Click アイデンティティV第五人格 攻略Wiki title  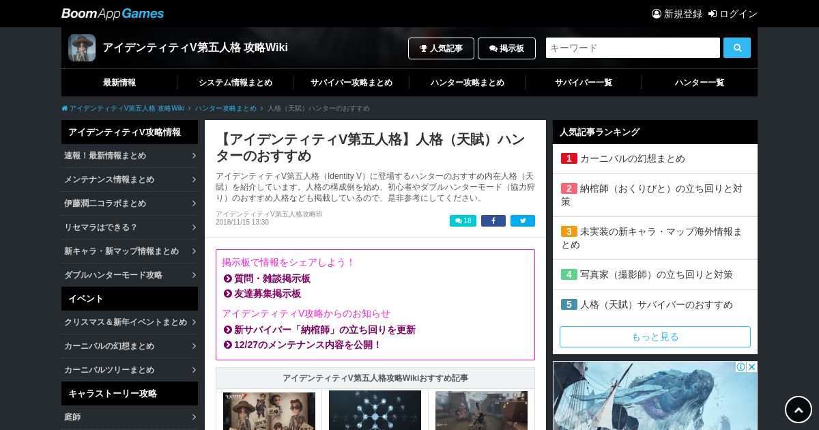195,48
